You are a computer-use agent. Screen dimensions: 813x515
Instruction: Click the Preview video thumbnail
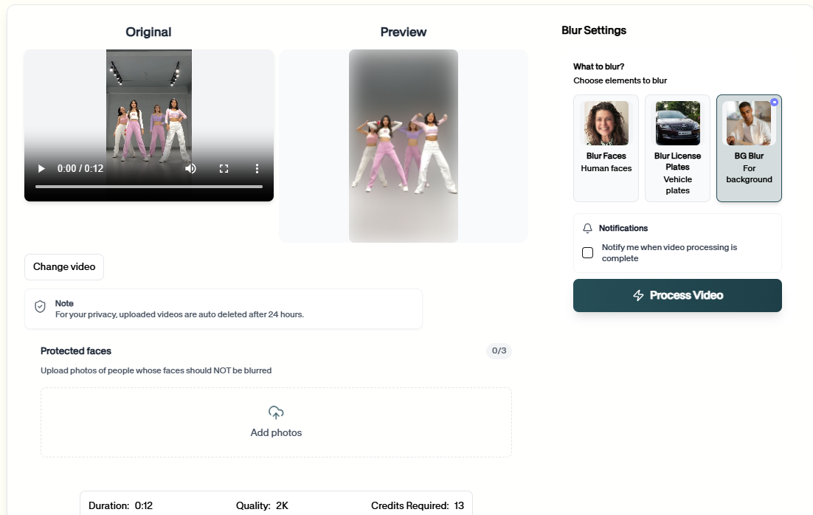coord(403,145)
